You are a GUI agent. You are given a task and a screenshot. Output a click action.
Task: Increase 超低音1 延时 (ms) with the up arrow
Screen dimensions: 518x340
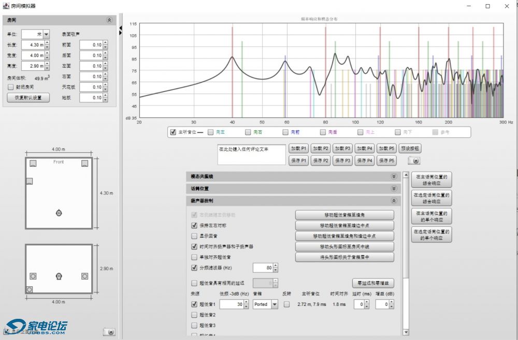367,302
